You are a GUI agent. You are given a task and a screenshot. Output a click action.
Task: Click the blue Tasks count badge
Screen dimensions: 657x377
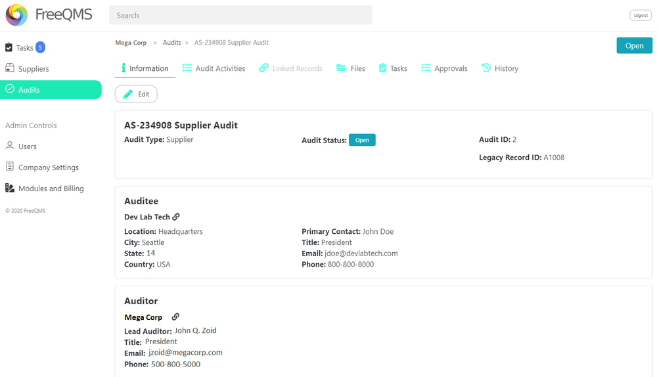point(40,47)
